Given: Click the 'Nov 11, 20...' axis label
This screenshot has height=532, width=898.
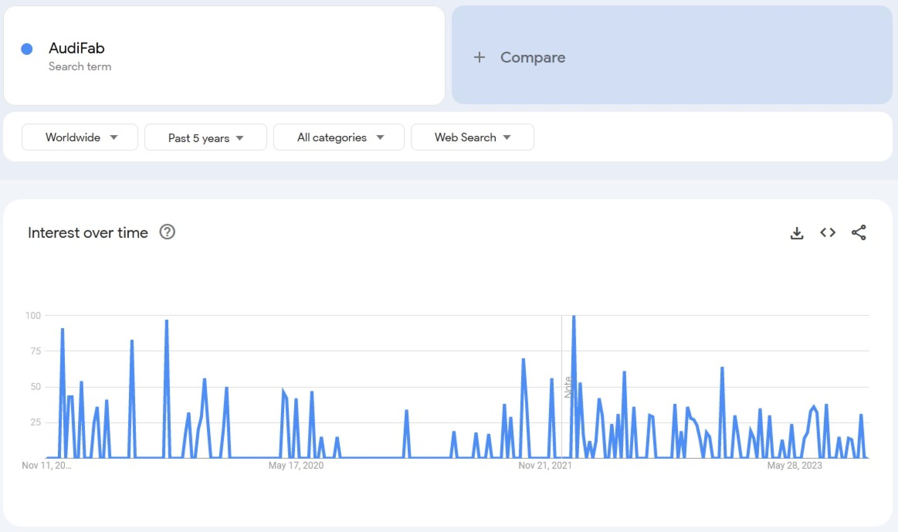Looking at the screenshot, I should [x=46, y=465].
